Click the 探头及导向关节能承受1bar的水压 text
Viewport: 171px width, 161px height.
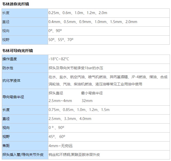pos(76,68)
